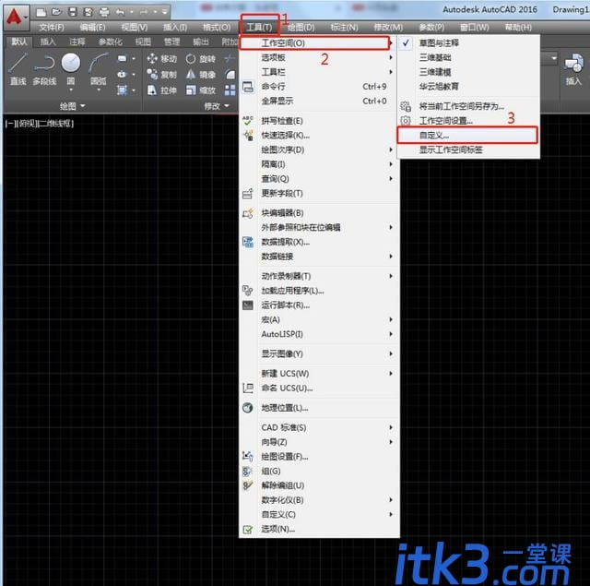Click 自定义... in workspace submenu
The image size is (590, 586).
click(467, 136)
